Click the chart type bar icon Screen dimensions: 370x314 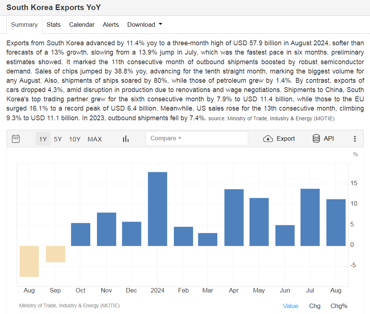pos(126,139)
